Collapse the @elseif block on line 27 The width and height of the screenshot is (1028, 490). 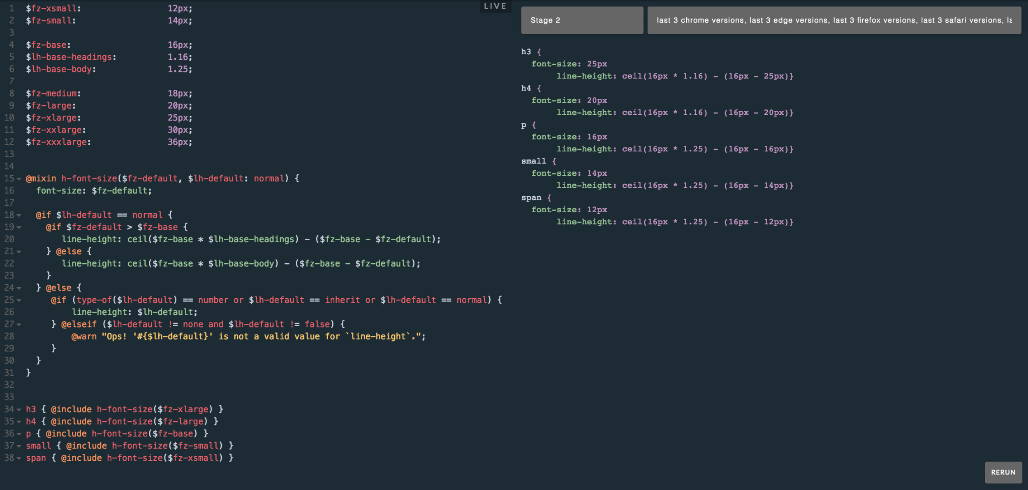(x=19, y=325)
